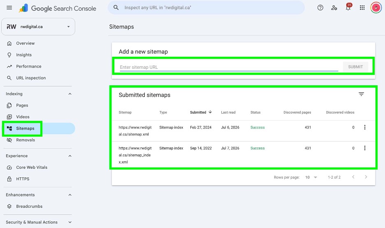Click the Overview home icon
This screenshot has height=228, width=385.
point(9,43)
